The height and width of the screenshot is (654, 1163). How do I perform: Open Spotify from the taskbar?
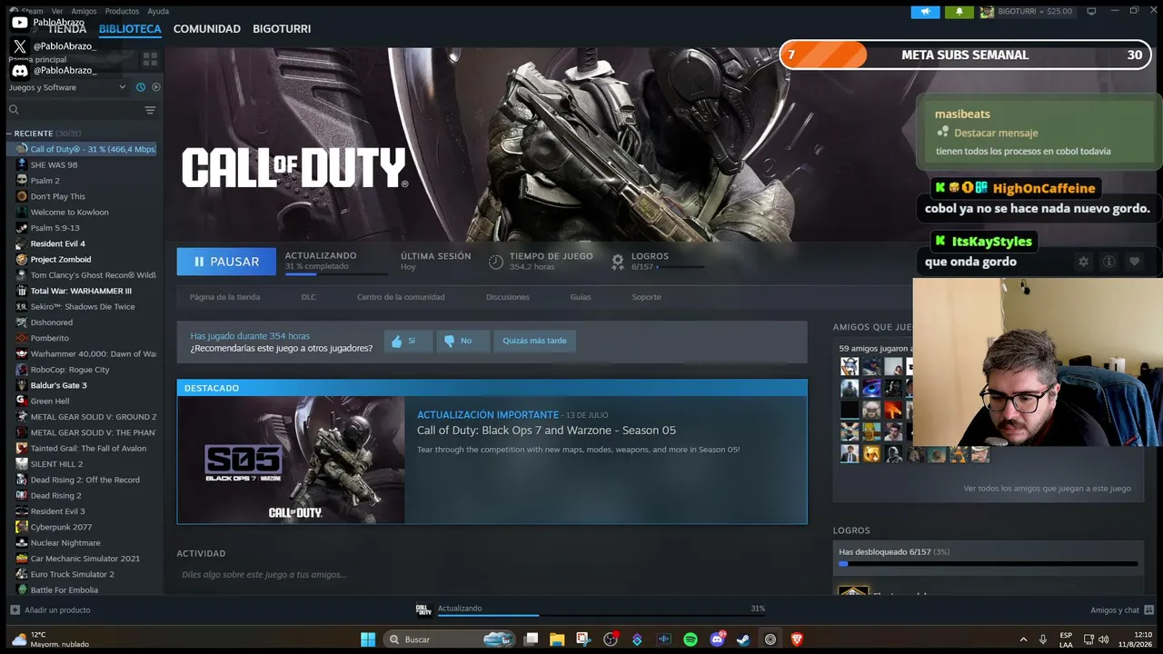coord(691,639)
